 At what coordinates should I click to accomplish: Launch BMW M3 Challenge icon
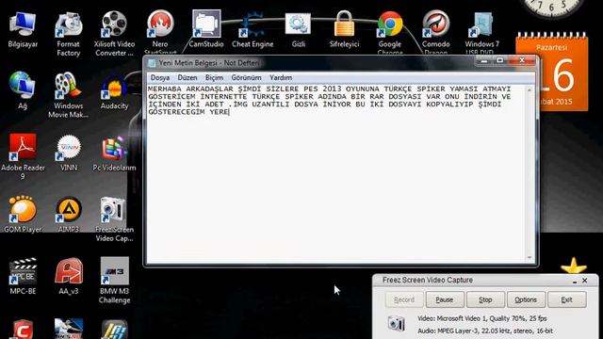click(115, 271)
